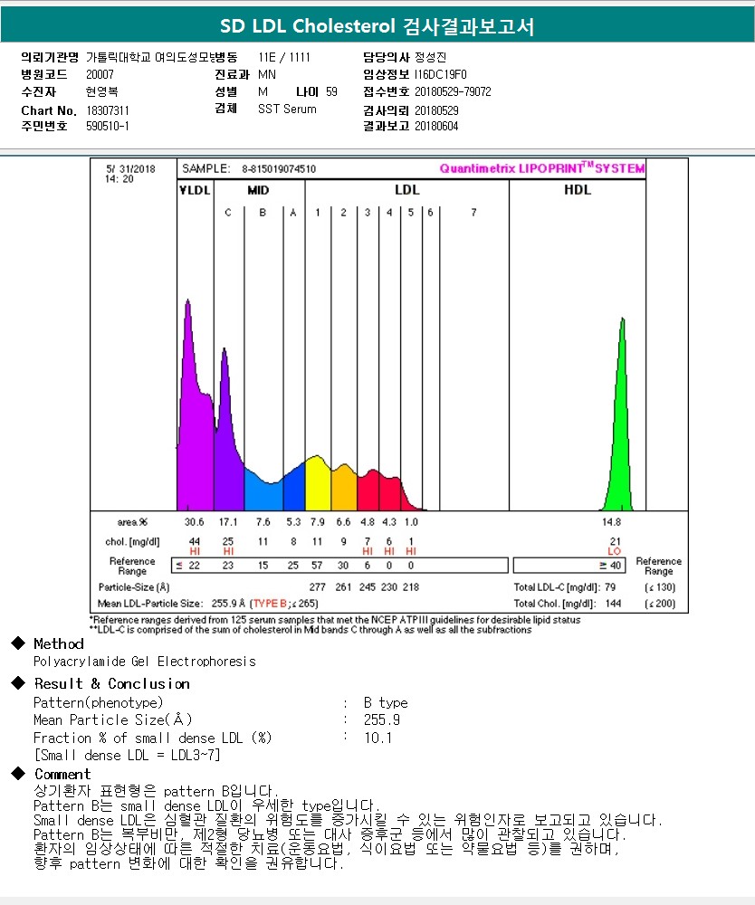Click the diamond bullet beside Comment

click(18, 774)
